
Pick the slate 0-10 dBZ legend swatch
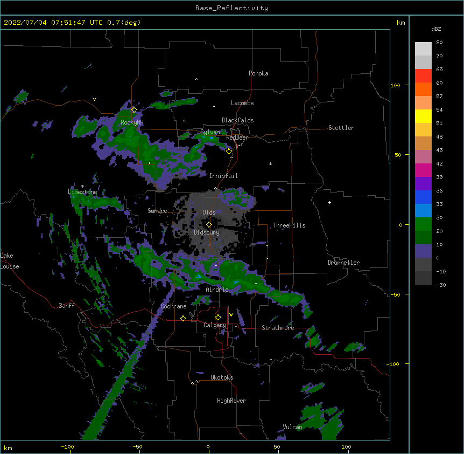coord(423,251)
